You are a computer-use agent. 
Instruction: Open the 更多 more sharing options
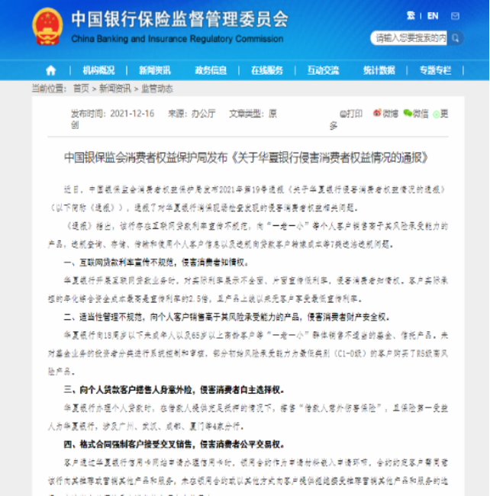coord(440,114)
